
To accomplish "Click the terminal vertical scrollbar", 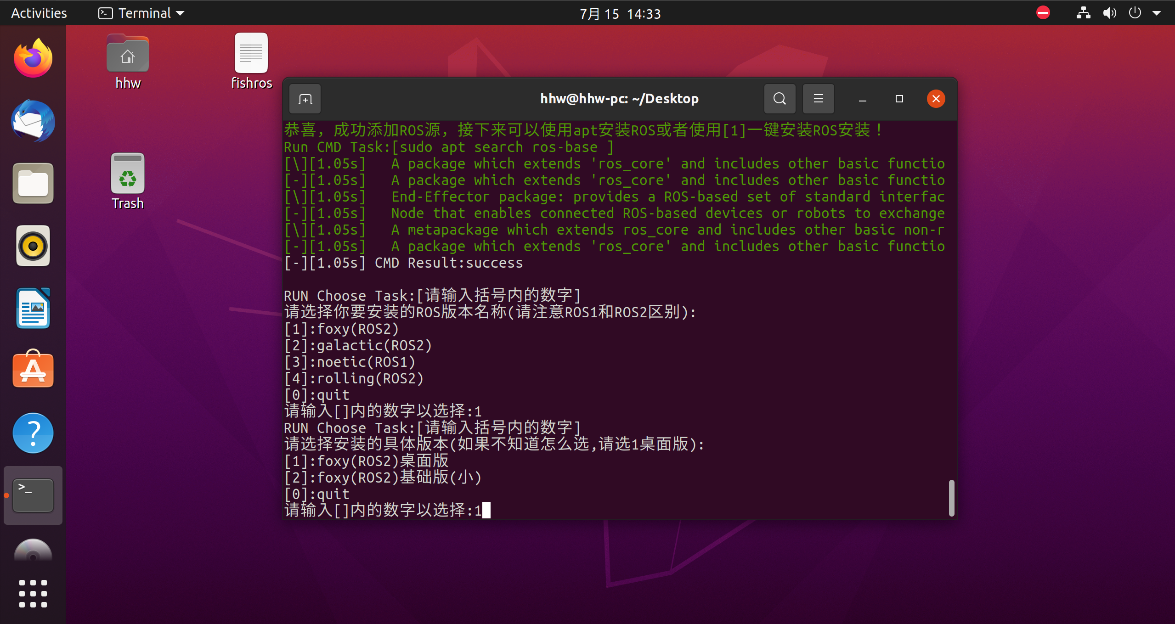I will point(951,498).
